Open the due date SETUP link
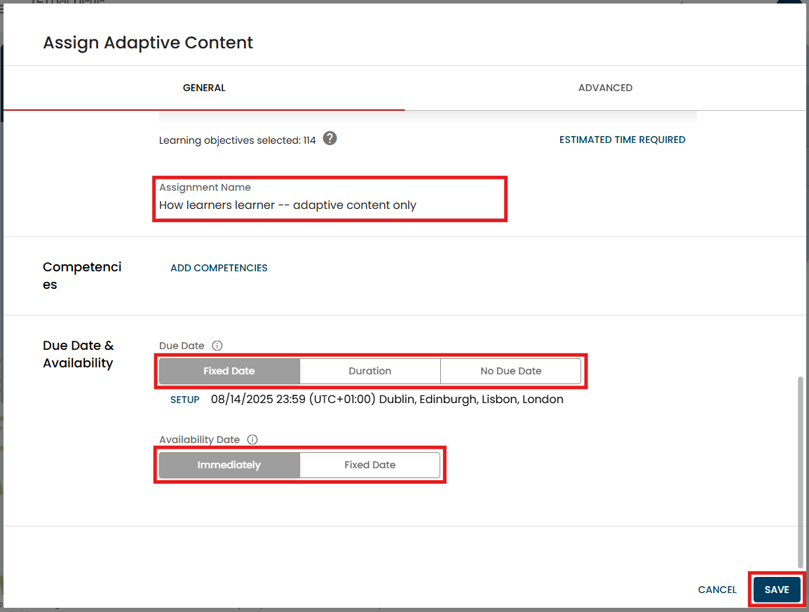Screen dimensions: 809x612 (185, 400)
